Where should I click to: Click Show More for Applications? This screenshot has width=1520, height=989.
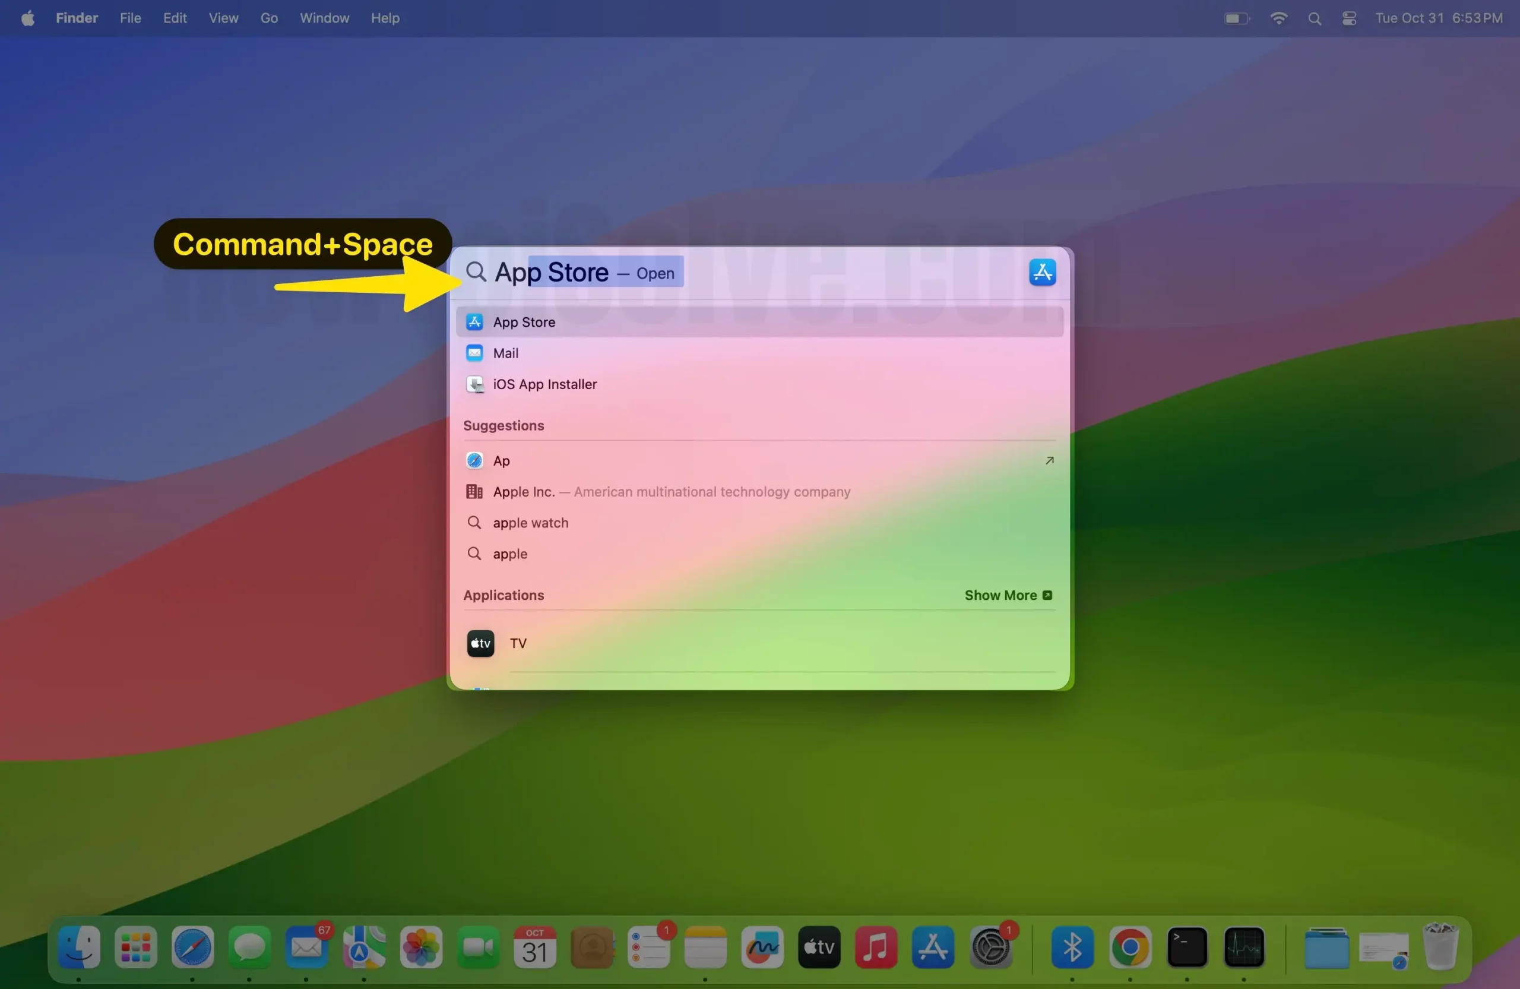(x=1008, y=595)
